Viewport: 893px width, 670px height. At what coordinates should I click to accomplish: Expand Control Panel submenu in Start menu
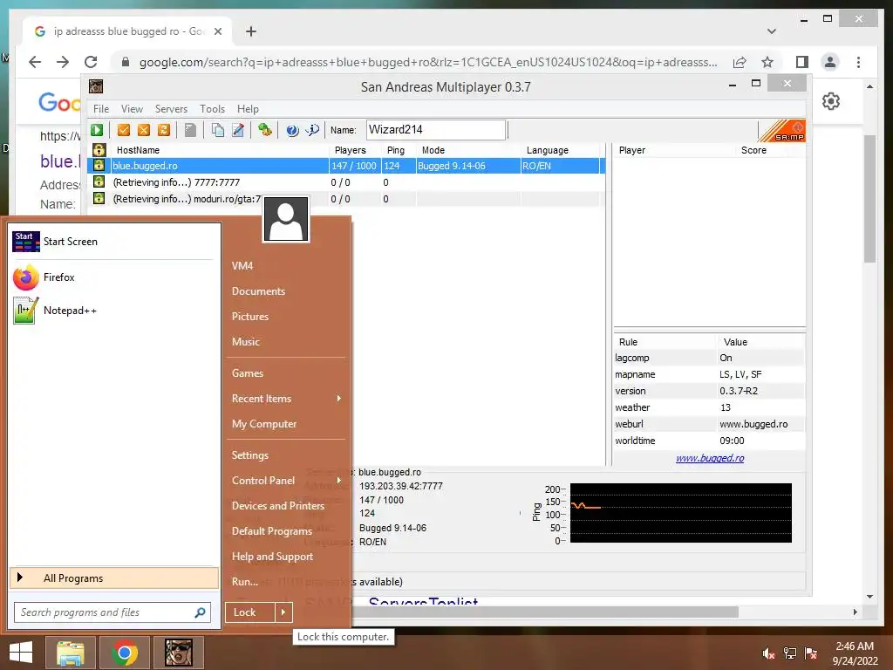(339, 481)
